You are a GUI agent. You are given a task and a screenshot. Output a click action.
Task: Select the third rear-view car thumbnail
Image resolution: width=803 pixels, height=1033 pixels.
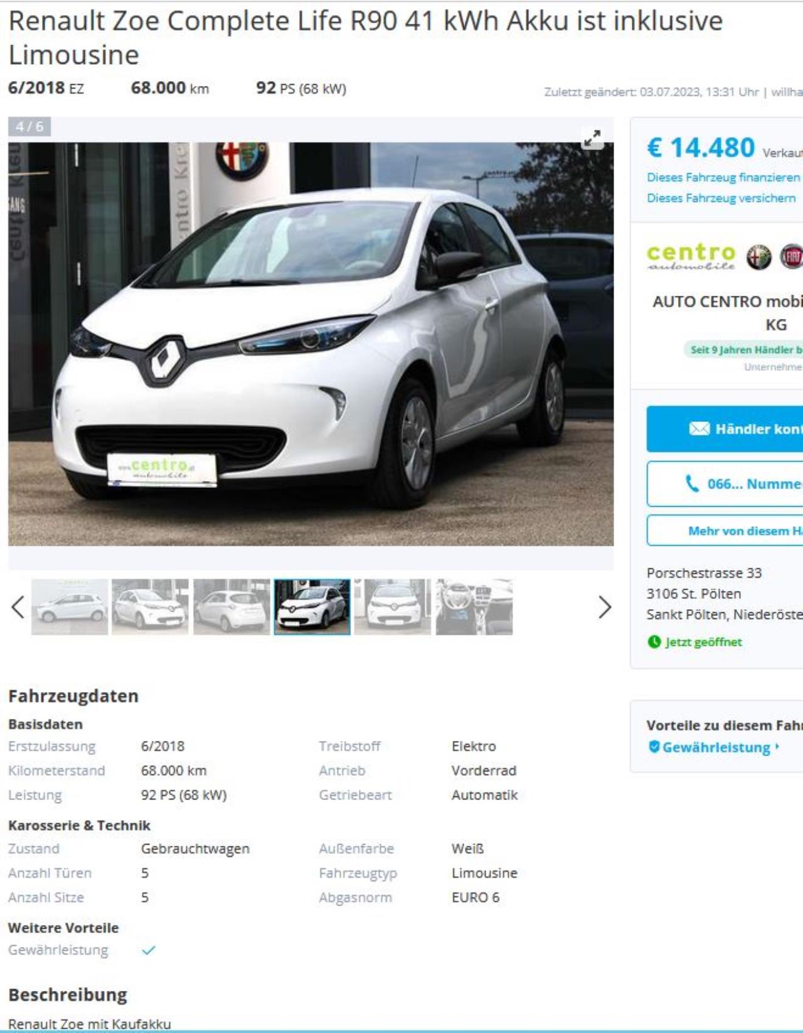coord(231,607)
